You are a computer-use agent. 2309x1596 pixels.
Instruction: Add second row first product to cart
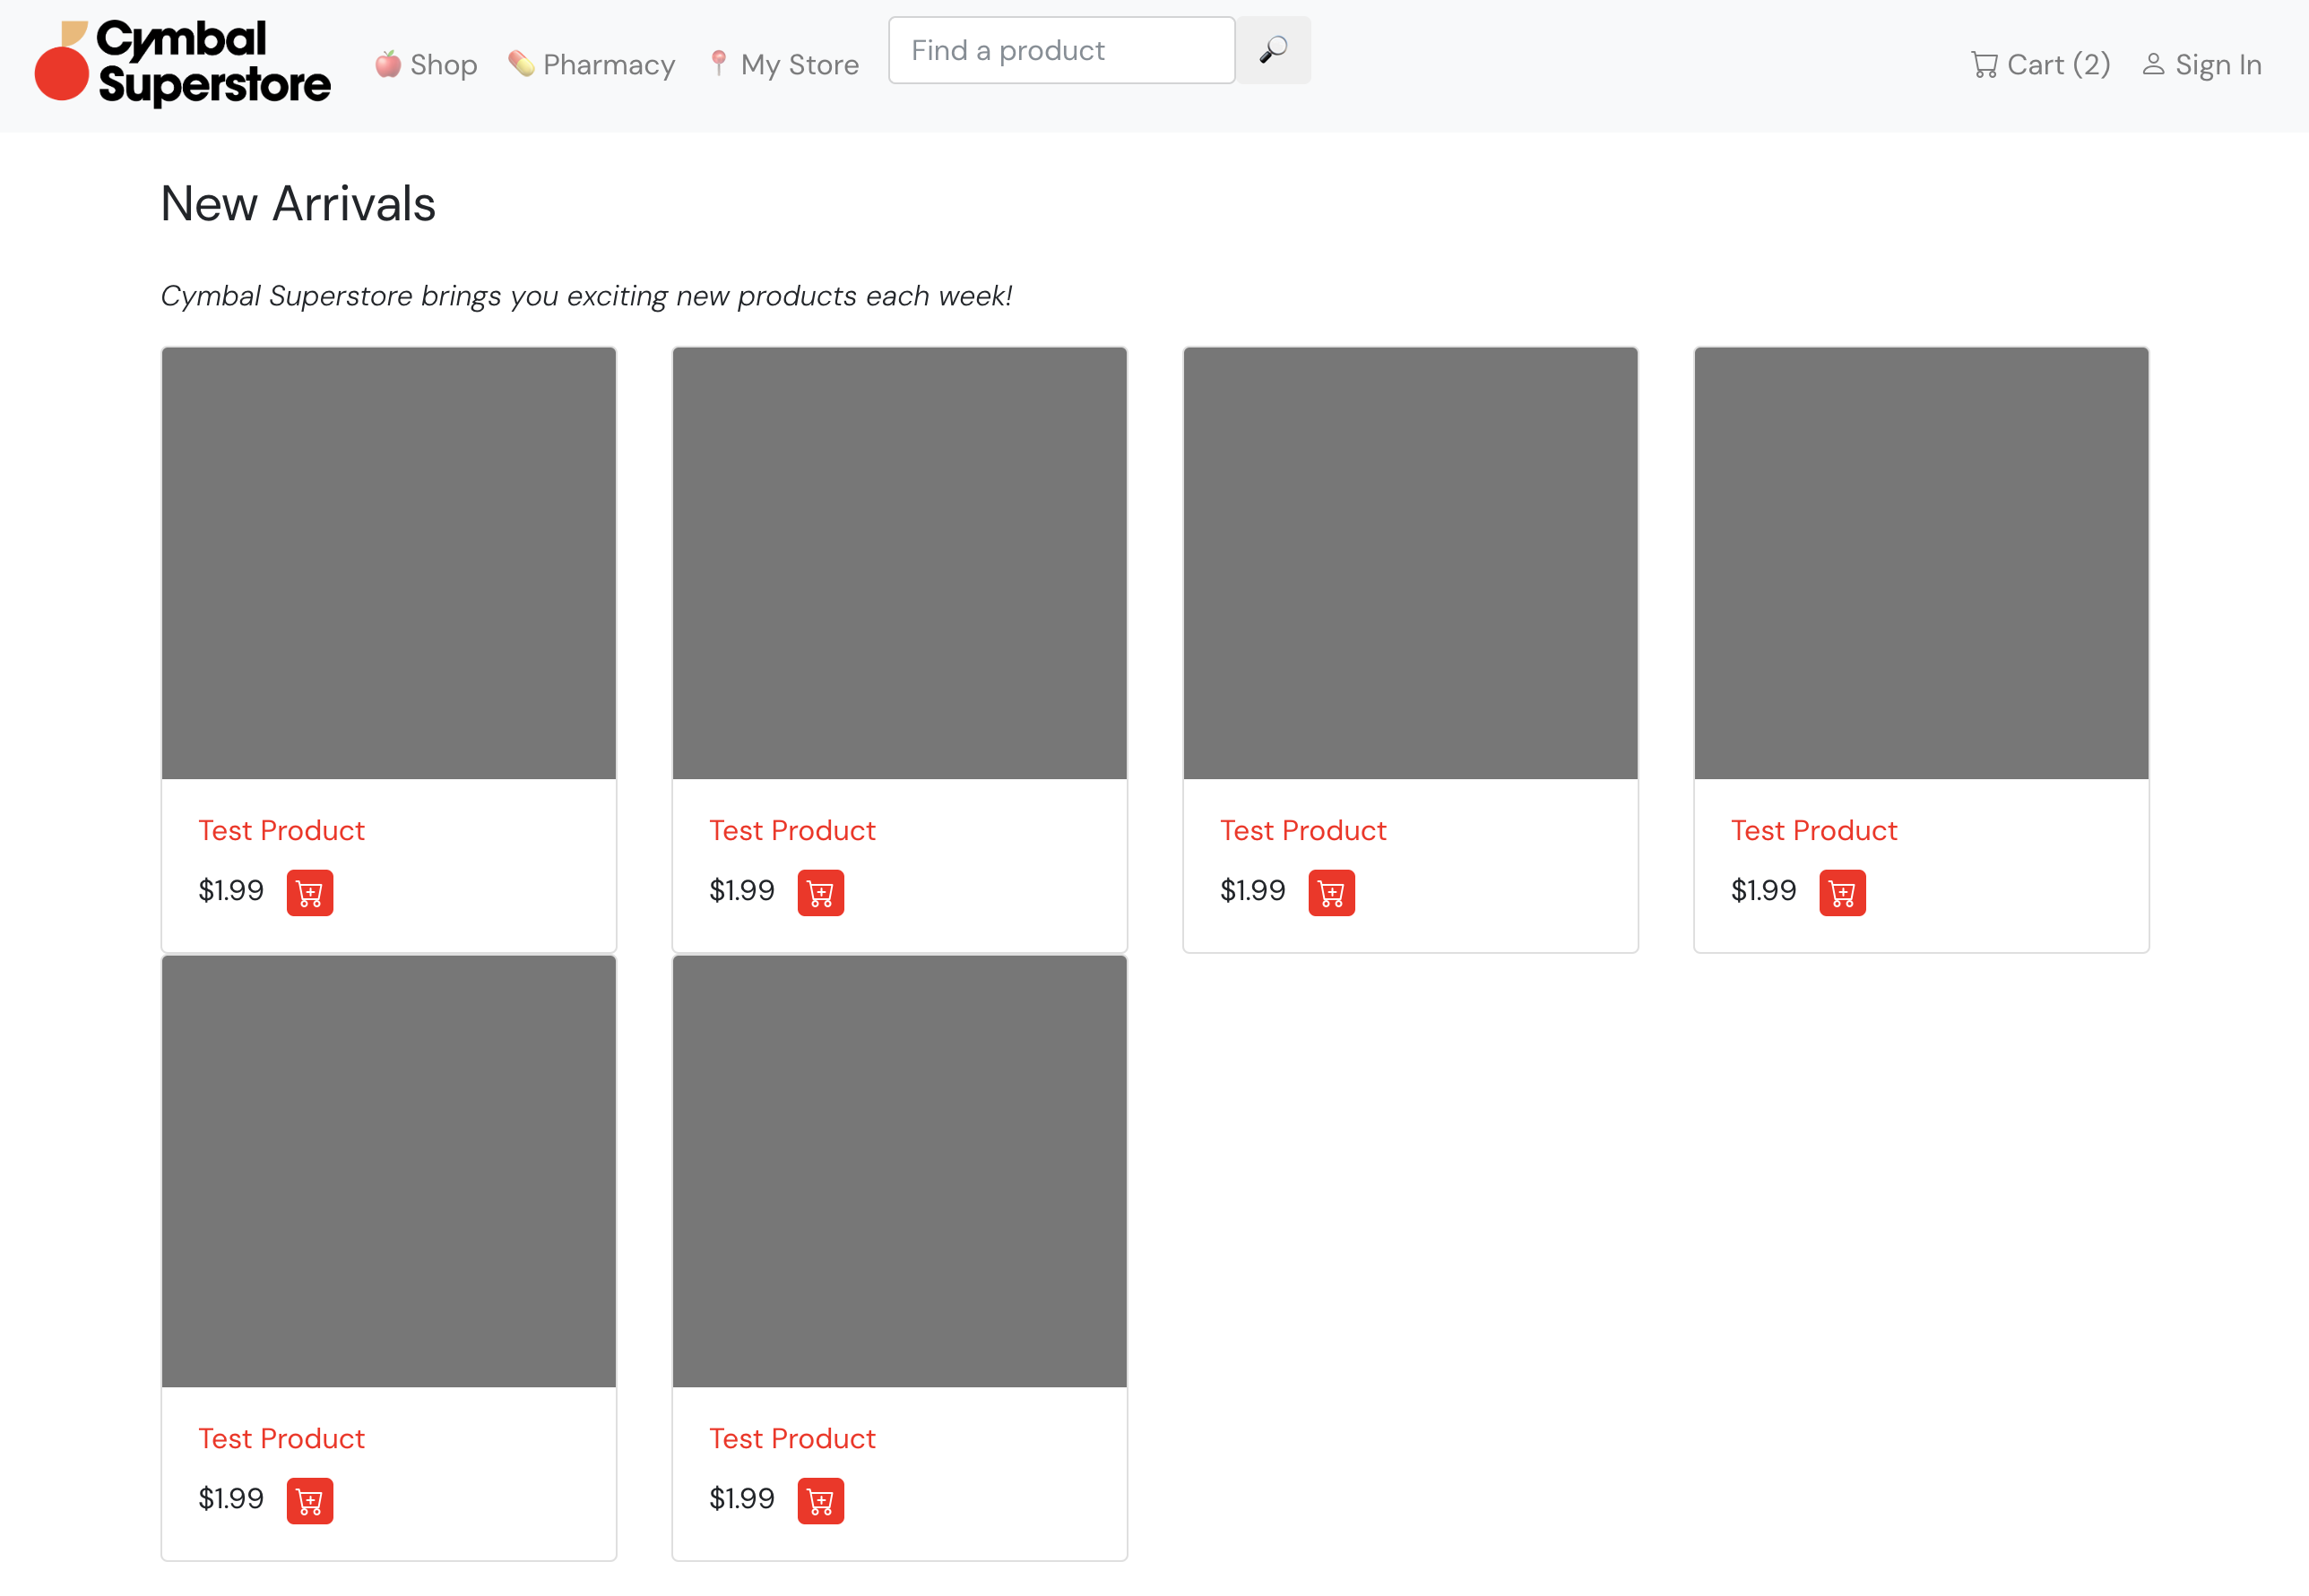click(x=309, y=1500)
